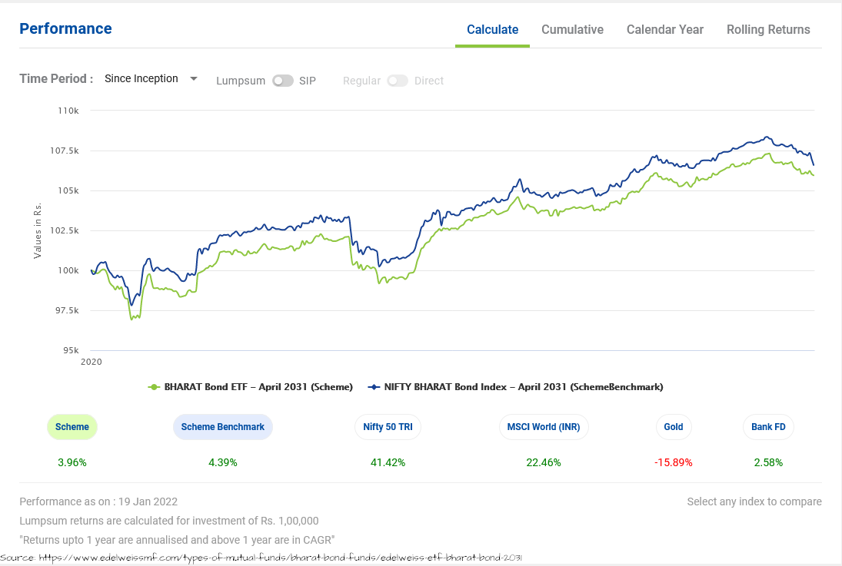842x566 pixels.
Task: Select the Scheme Benchmark pill
Action: click(223, 427)
